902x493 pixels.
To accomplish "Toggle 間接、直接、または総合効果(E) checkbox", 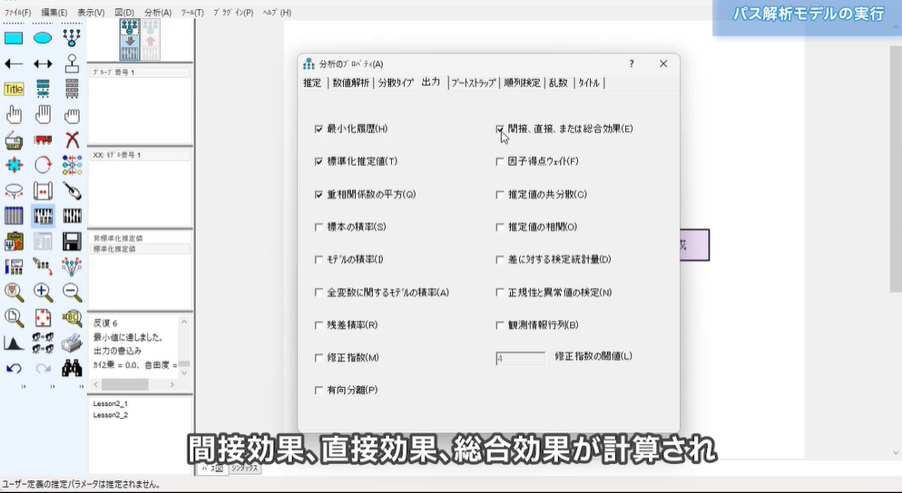I will pos(500,130).
